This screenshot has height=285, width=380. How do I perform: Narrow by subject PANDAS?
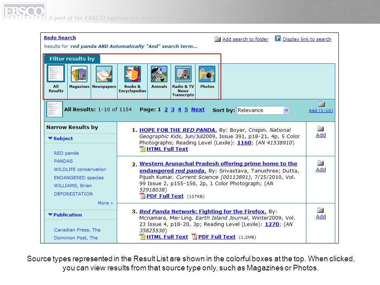(63, 161)
